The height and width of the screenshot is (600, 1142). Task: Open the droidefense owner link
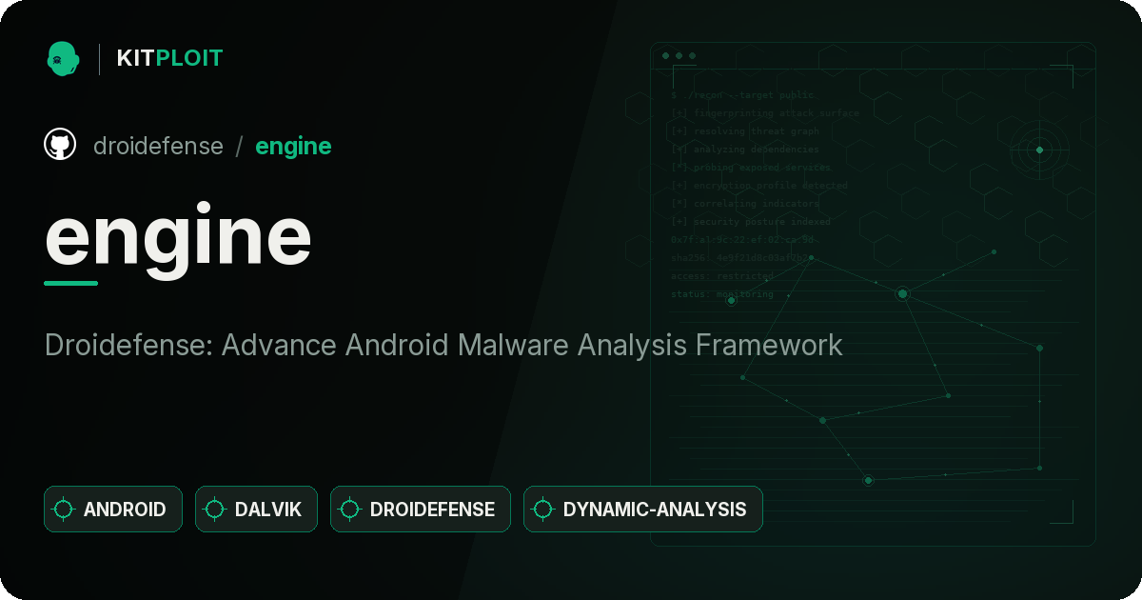(x=158, y=146)
